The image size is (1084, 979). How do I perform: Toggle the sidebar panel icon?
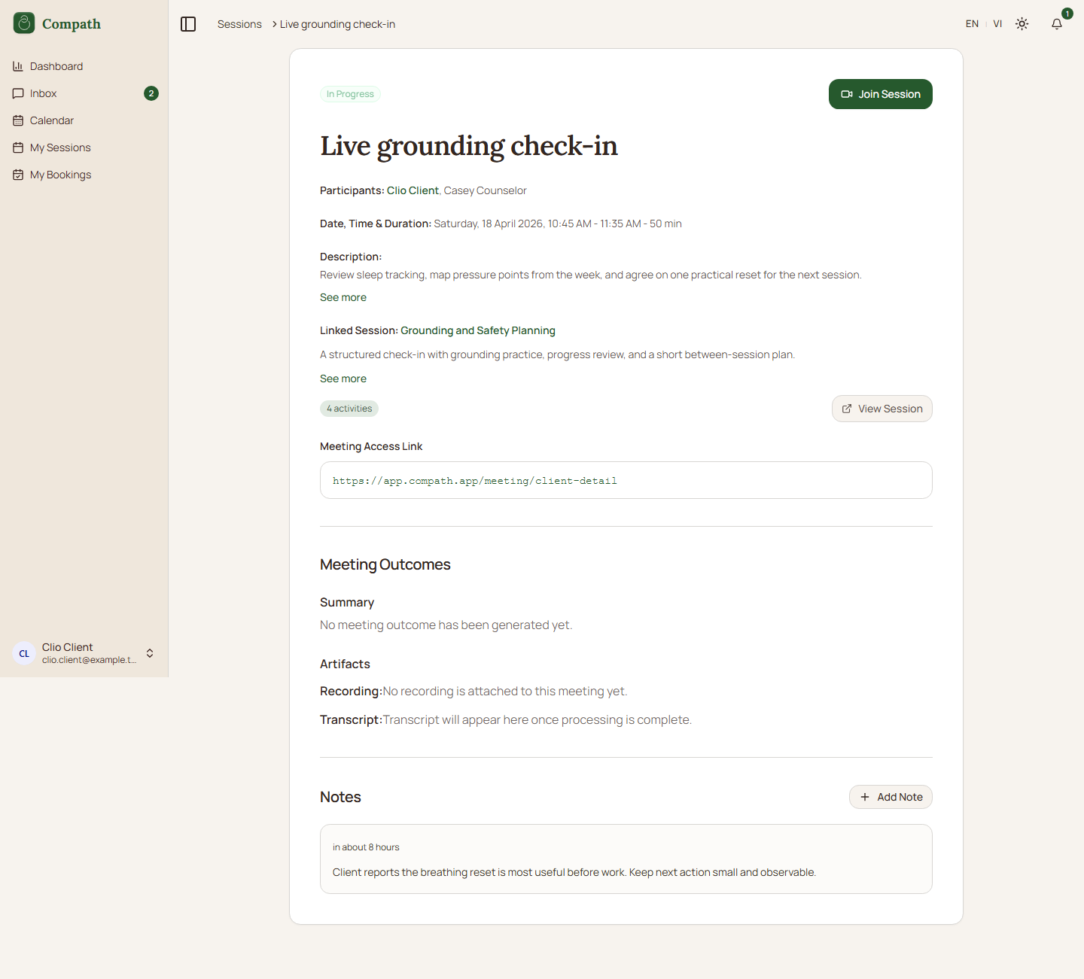[188, 24]
